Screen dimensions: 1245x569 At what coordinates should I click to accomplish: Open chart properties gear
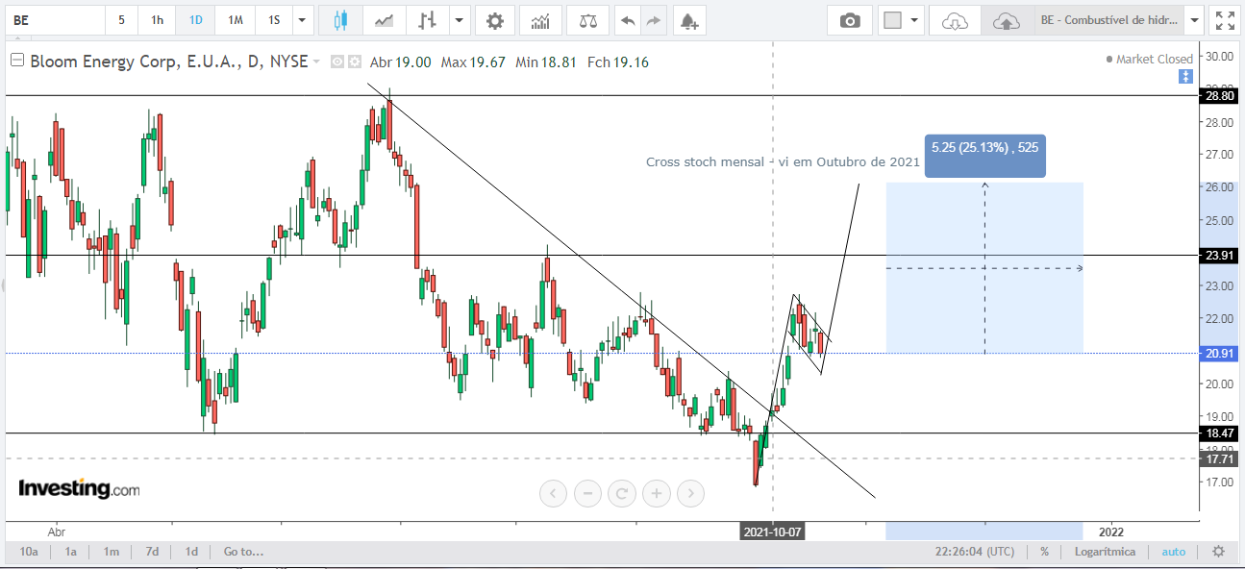tap(494, 20)
